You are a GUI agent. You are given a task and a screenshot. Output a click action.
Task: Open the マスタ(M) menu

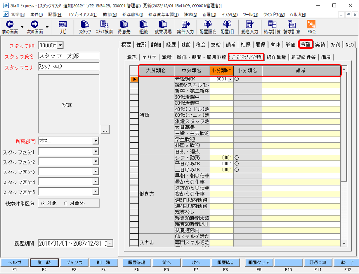[x=229, y=15]
